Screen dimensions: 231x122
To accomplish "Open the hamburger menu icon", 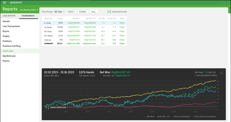I will [x=4, y=3].
